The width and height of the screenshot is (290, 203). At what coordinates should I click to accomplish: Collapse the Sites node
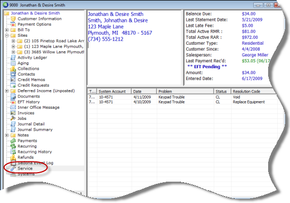[x=6, y=36]
